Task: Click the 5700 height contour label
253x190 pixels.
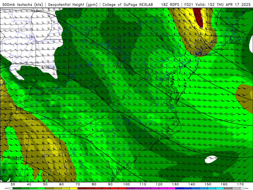Action: coord(45,67)
